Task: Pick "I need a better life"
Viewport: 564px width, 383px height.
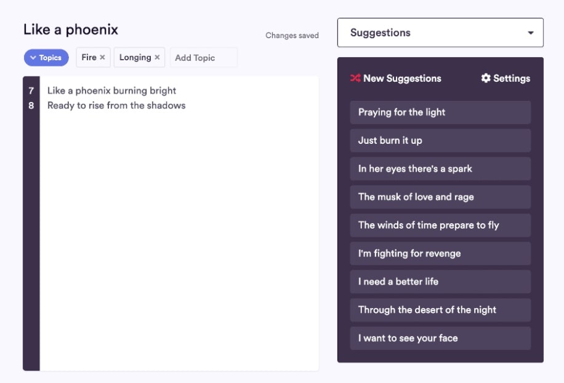Action: [440, 282]
